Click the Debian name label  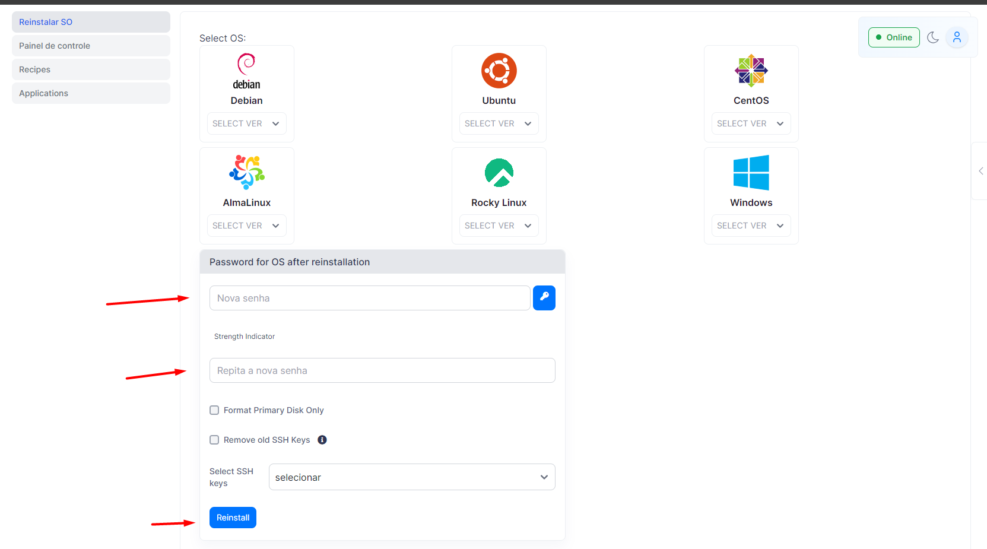[247, 100]
